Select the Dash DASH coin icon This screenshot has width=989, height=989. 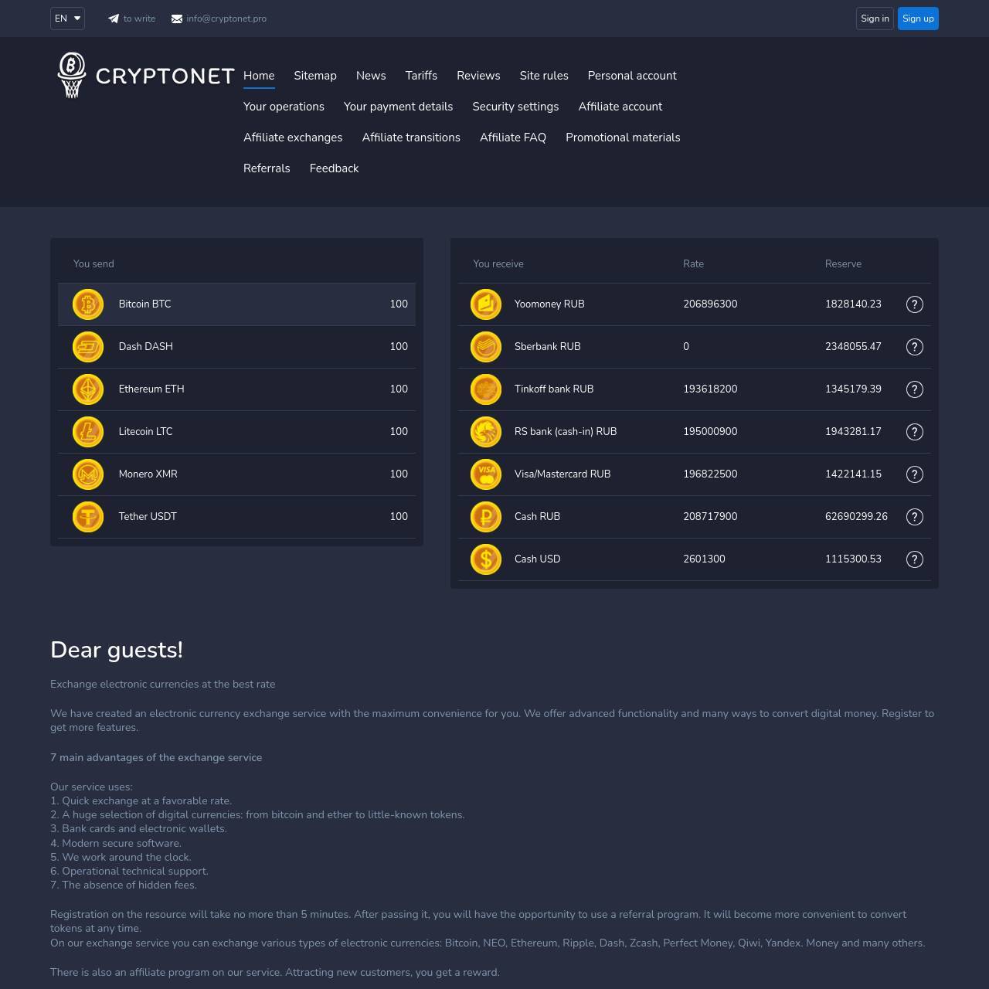pos(88,347)
